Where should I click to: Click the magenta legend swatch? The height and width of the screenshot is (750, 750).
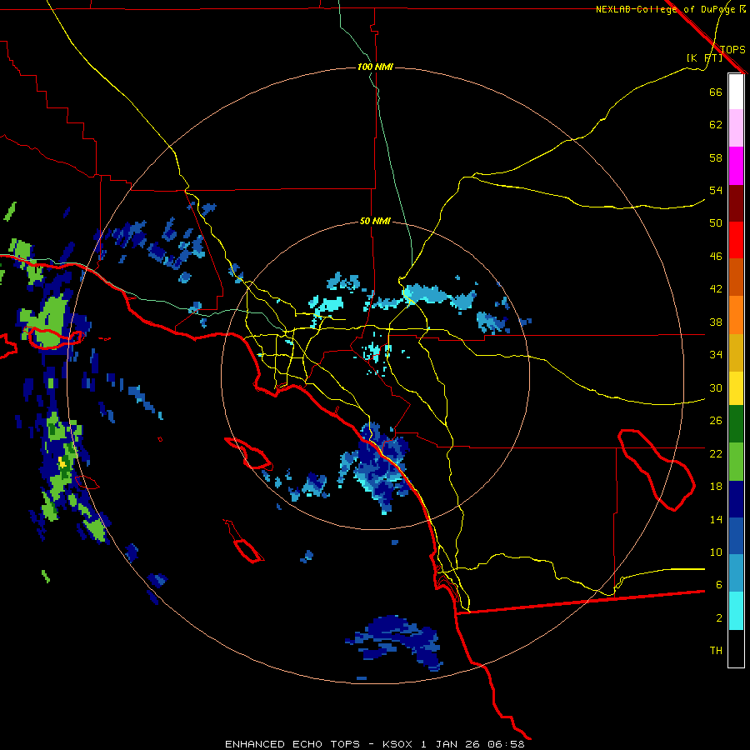[736, 166]
